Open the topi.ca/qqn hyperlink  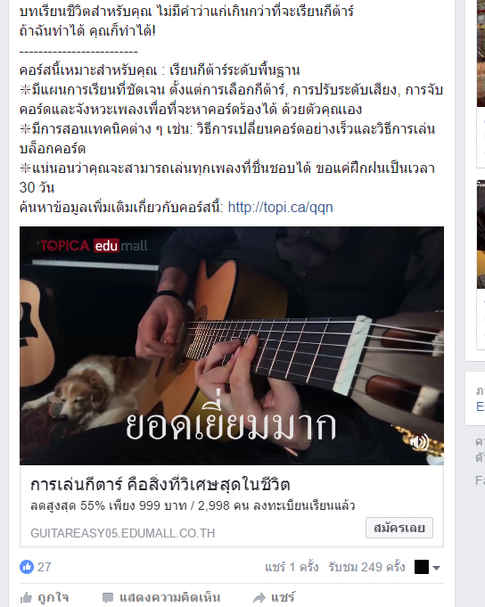[x=280, y=208]
